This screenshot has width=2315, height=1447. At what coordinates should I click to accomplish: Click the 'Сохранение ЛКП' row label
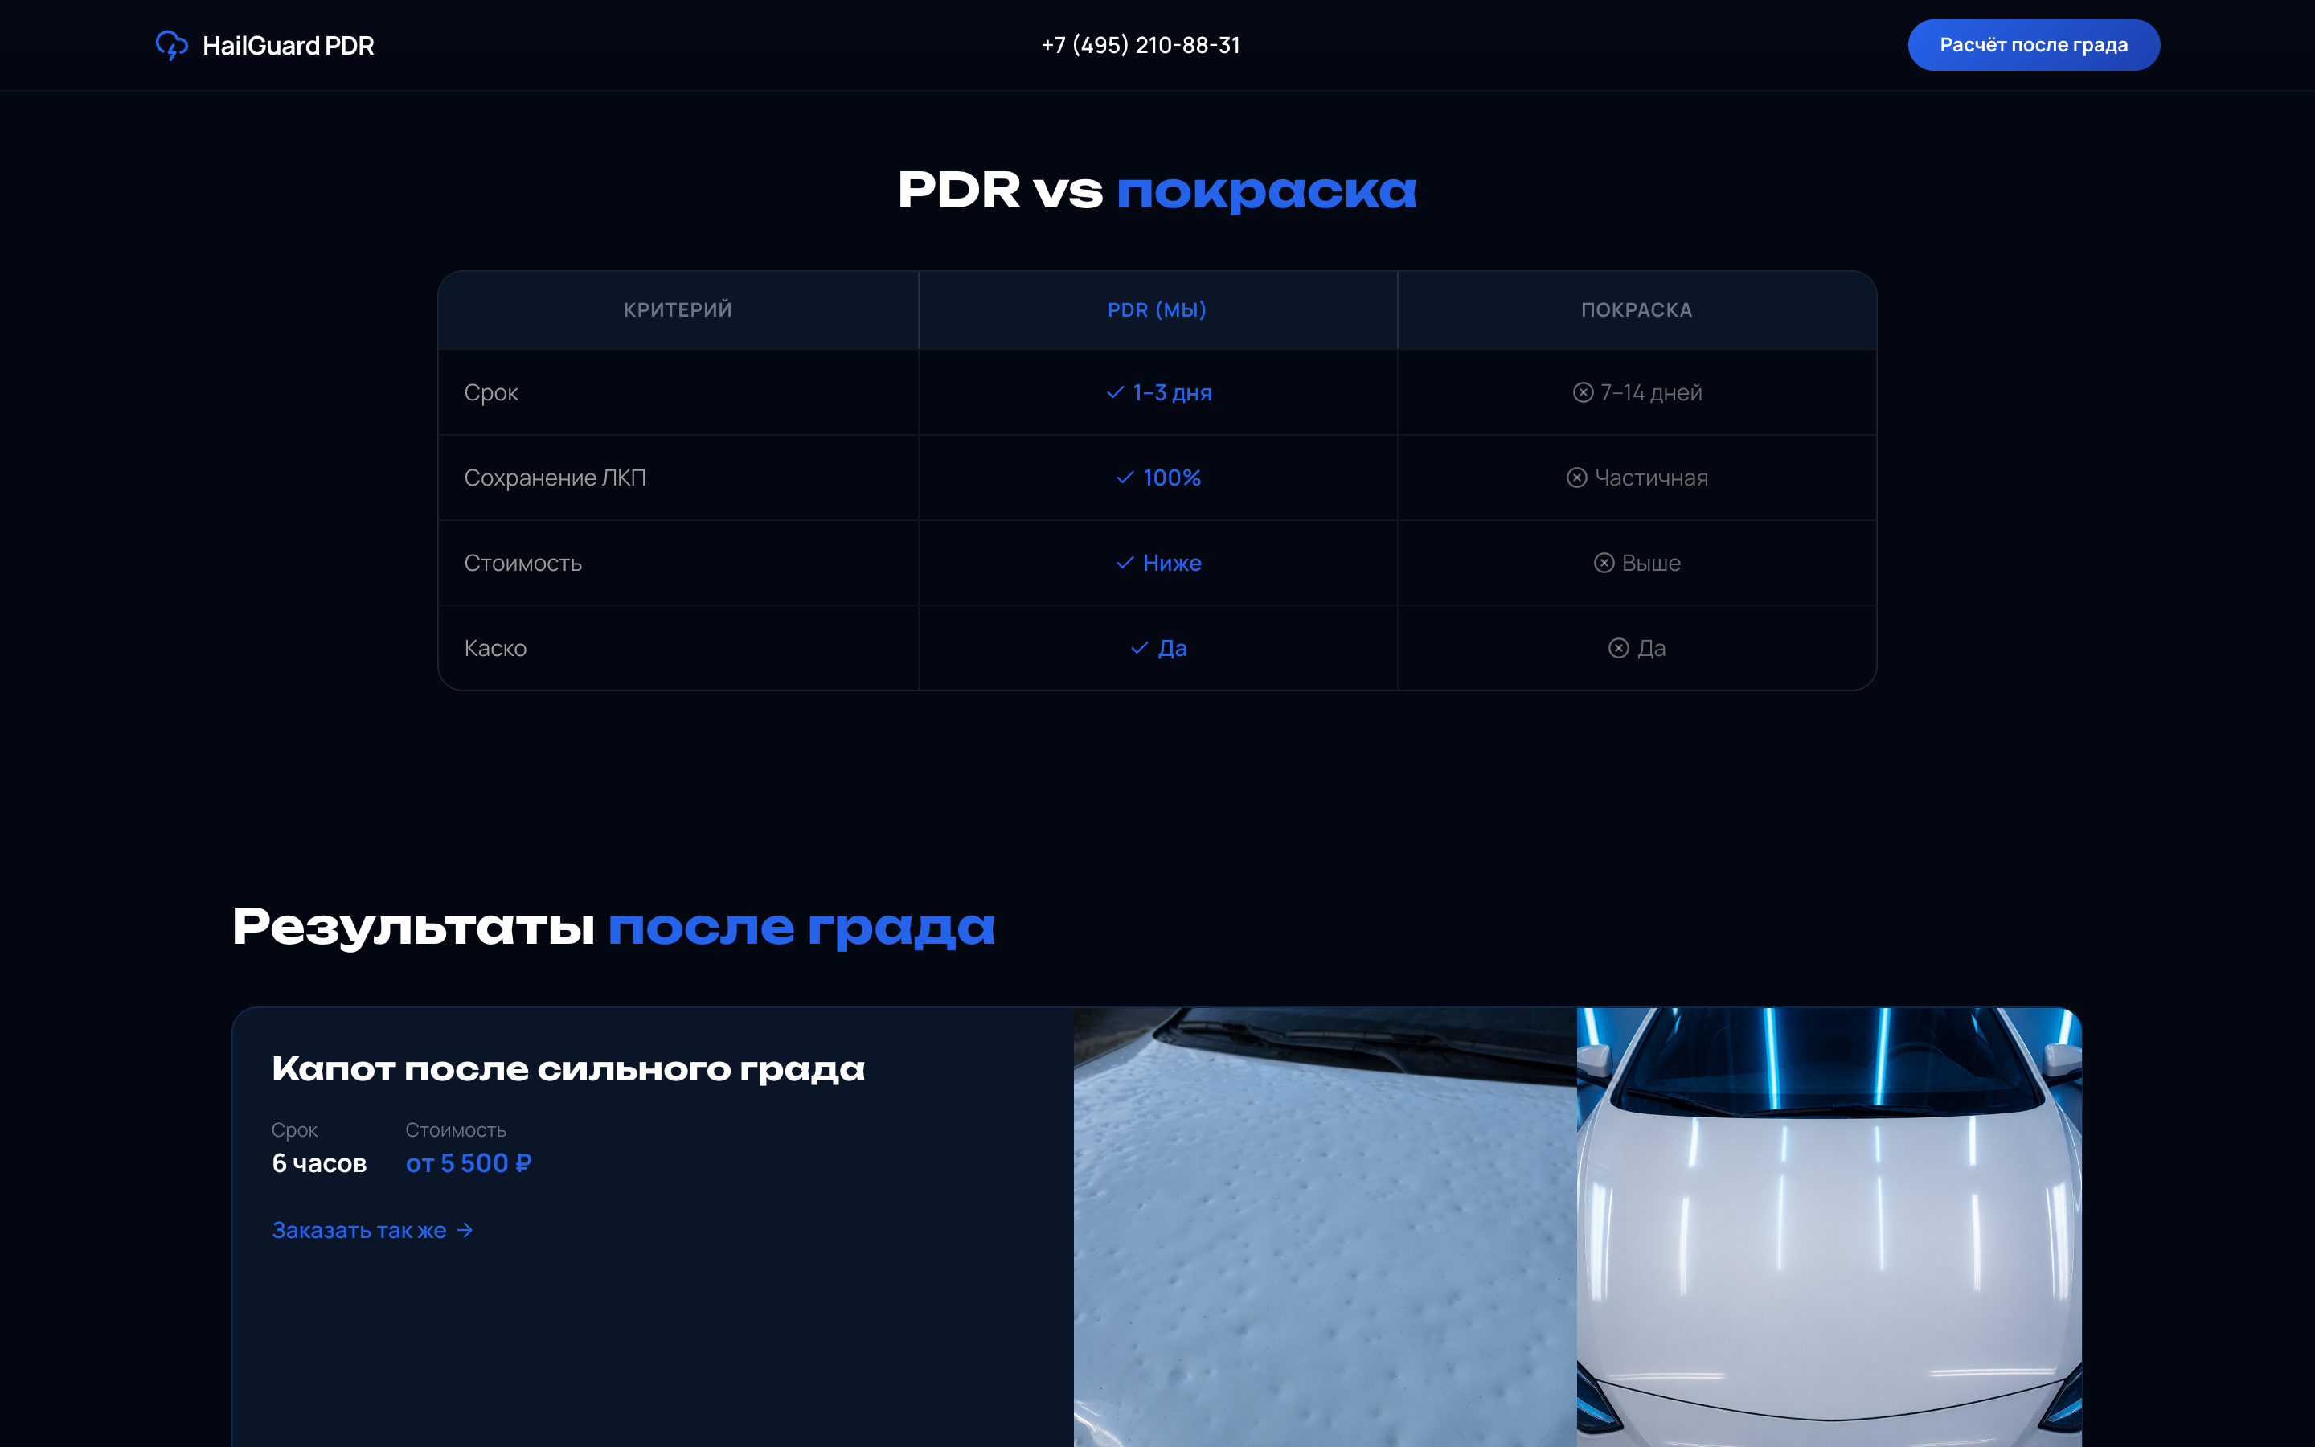pos(555,478)
